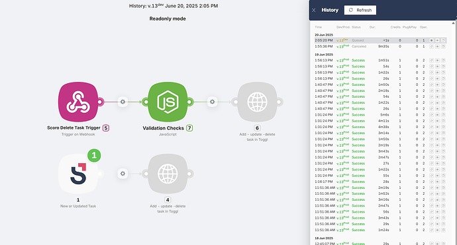Click the Scoro New or Updated Task node
Image resolution: width=457 pixels, height=245 pixels.
pos(78,174)
